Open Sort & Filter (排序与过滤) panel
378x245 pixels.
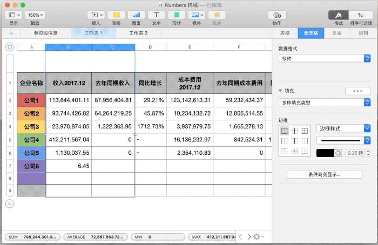coord(361,15)
